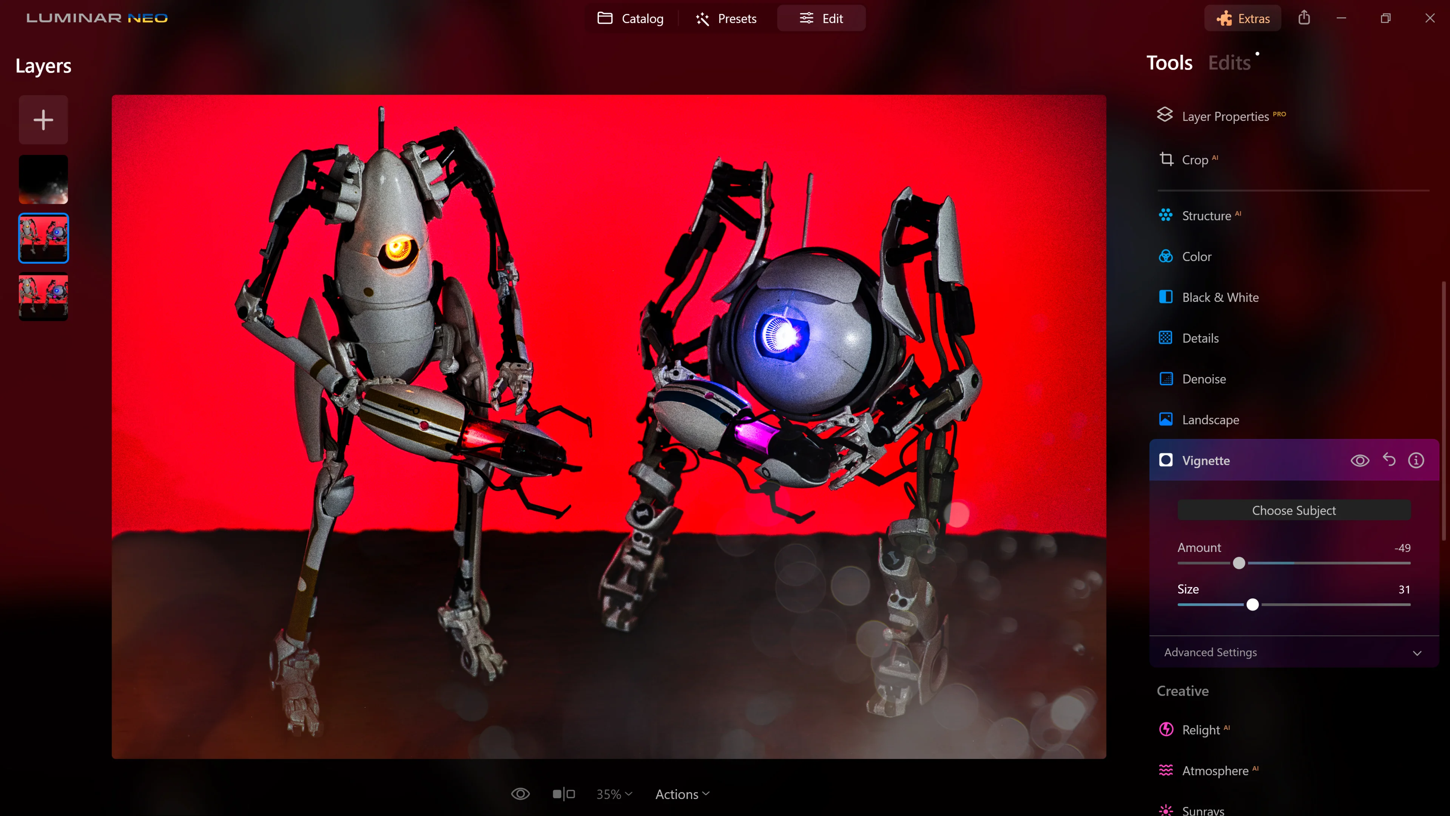Click the Vignette Size slider handle
The height and width of the screenshot is (816, 1450).
point(1253,605)
